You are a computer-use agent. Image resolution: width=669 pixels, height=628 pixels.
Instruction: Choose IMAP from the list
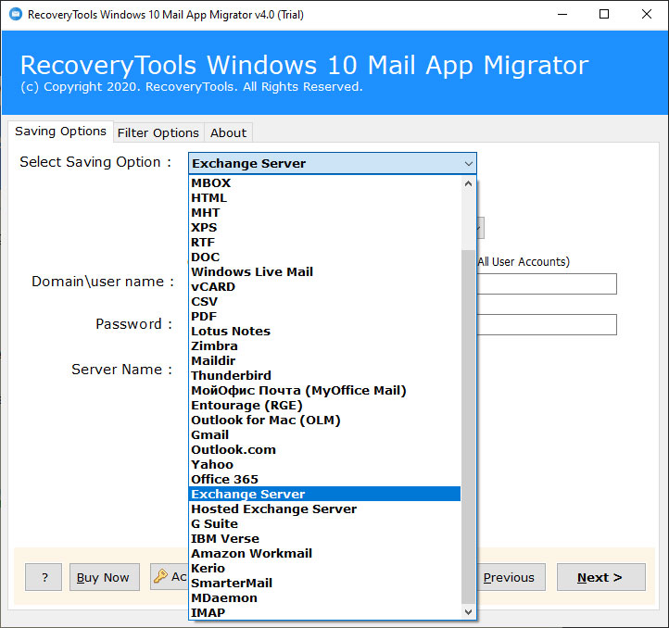point(324,612)
